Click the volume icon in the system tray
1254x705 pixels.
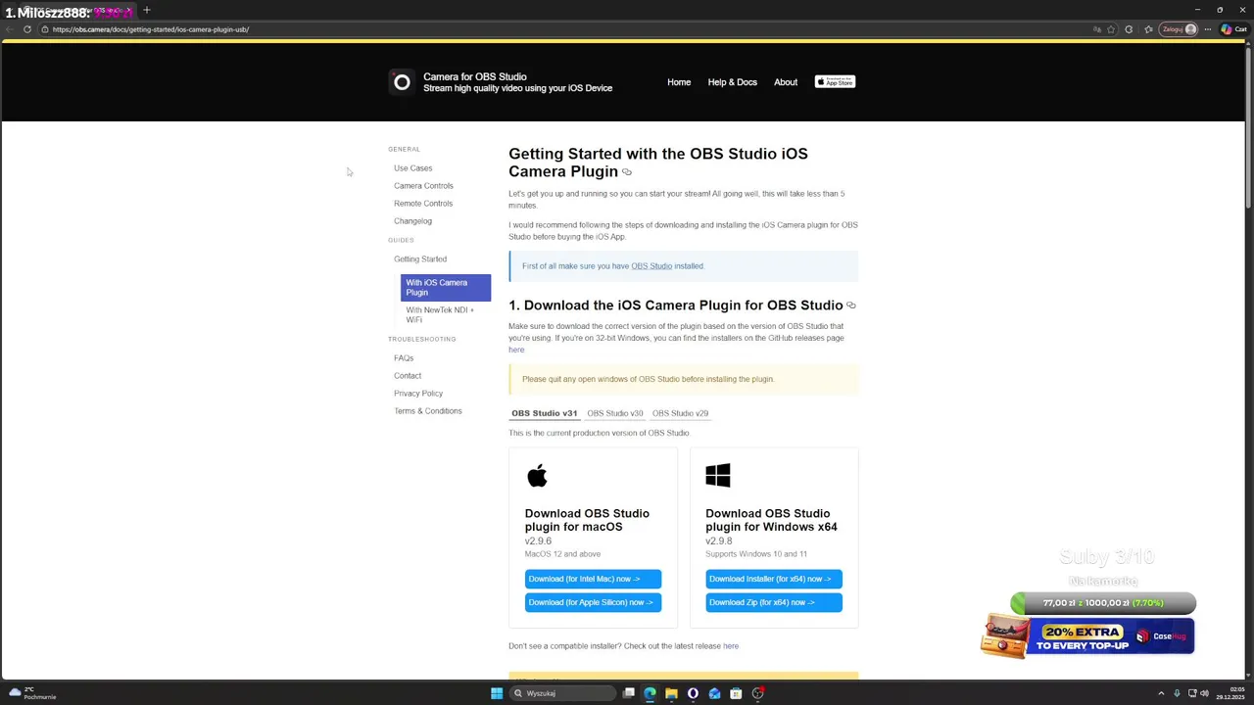tap(1204, 693)
